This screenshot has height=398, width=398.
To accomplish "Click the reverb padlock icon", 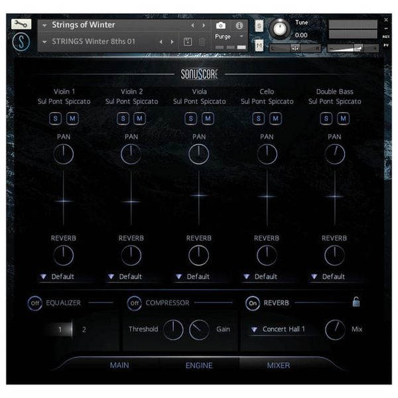I will pos(356,302).
